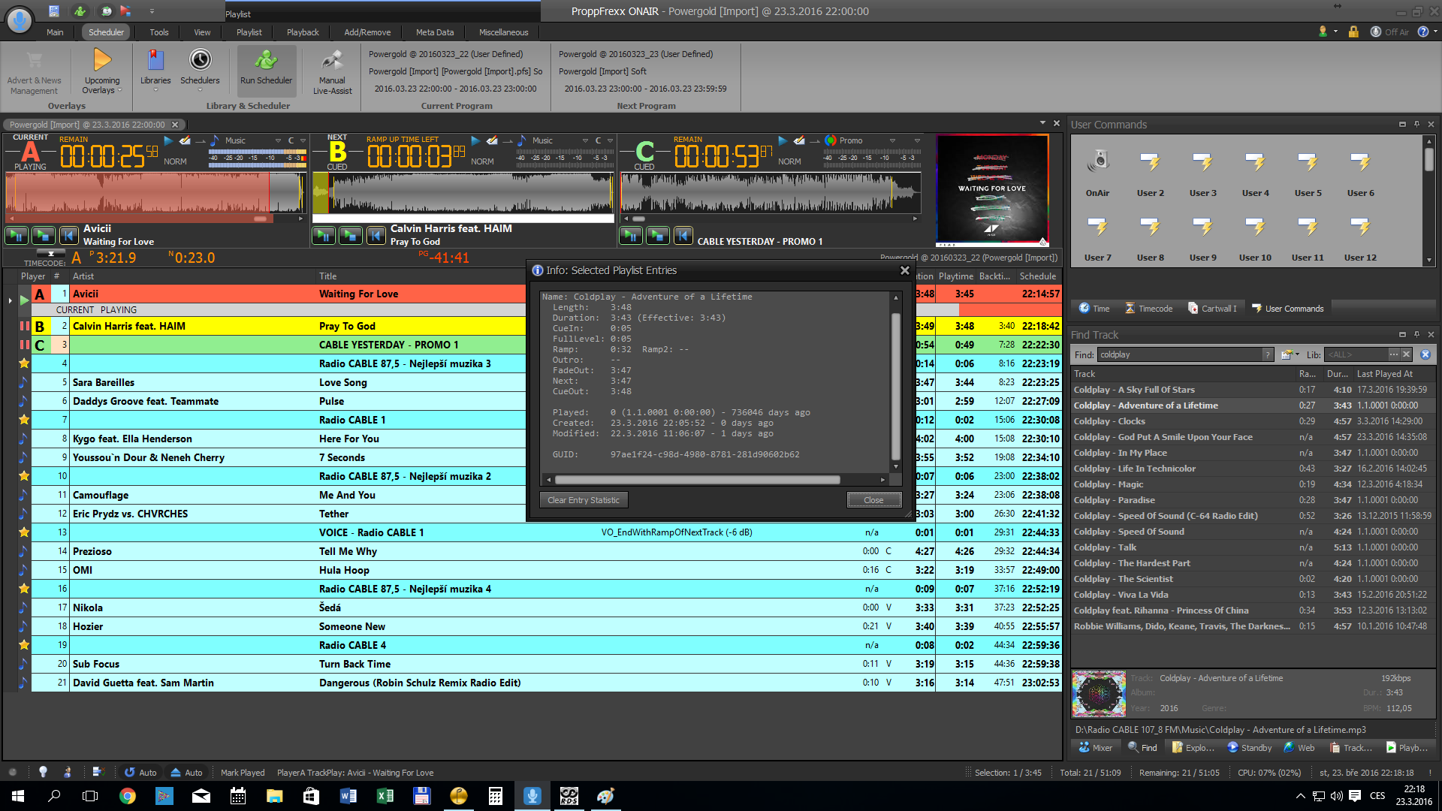Trigger the OnAir user command
This screenshot has width=1442, height=811.
(x=1097, y=171)
